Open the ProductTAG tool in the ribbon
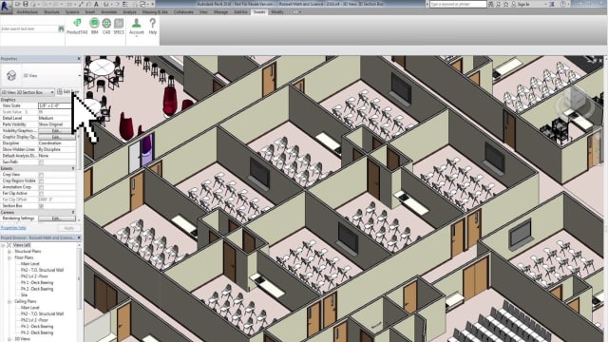Screen dimensions: 608x342 77,27
